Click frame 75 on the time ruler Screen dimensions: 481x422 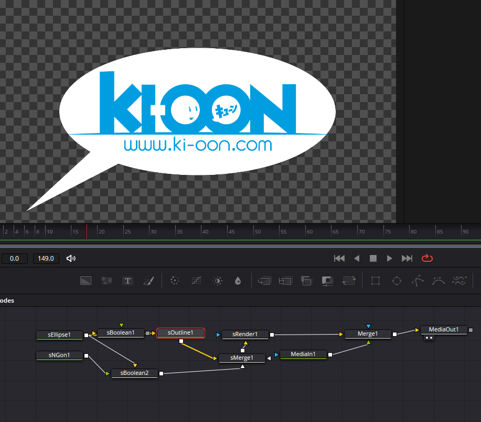pos(388,232)
